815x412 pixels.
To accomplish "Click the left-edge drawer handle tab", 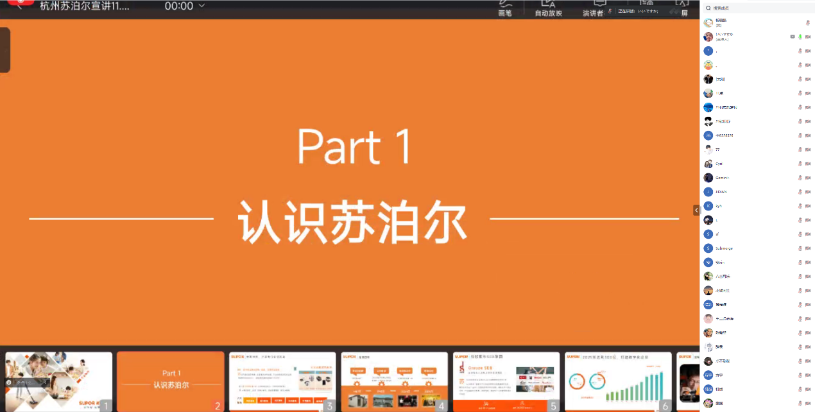I will 4,50.
